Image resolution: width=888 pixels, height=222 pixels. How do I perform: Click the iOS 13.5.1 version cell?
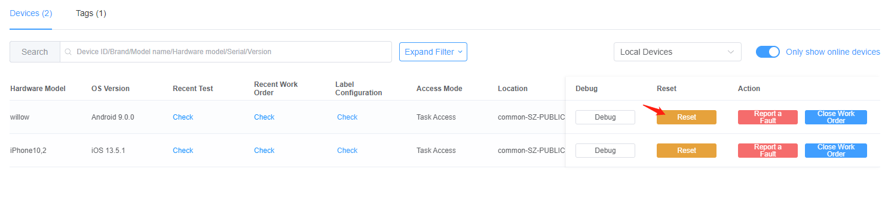(x=108, y=151)
